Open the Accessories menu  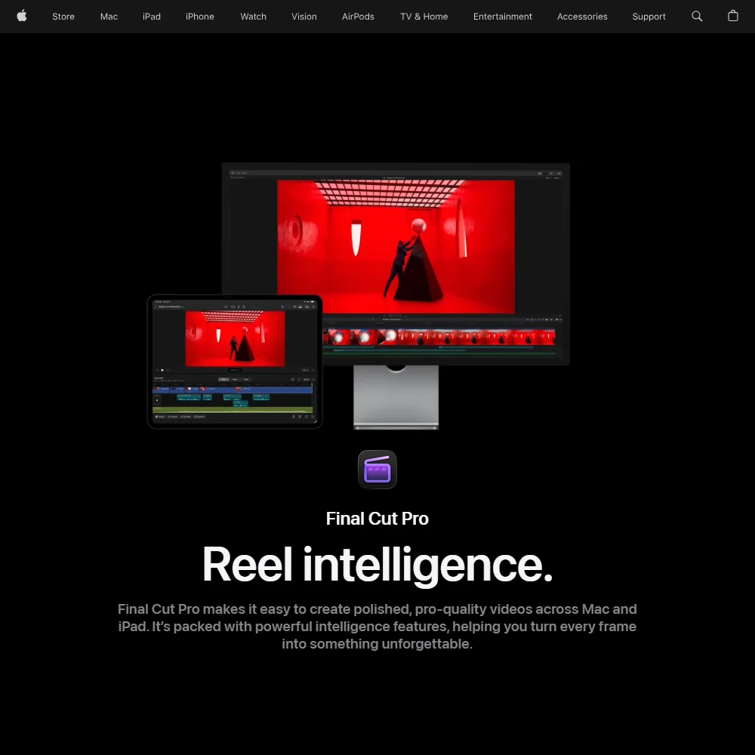pyautogui.click(x=582, y=17)
